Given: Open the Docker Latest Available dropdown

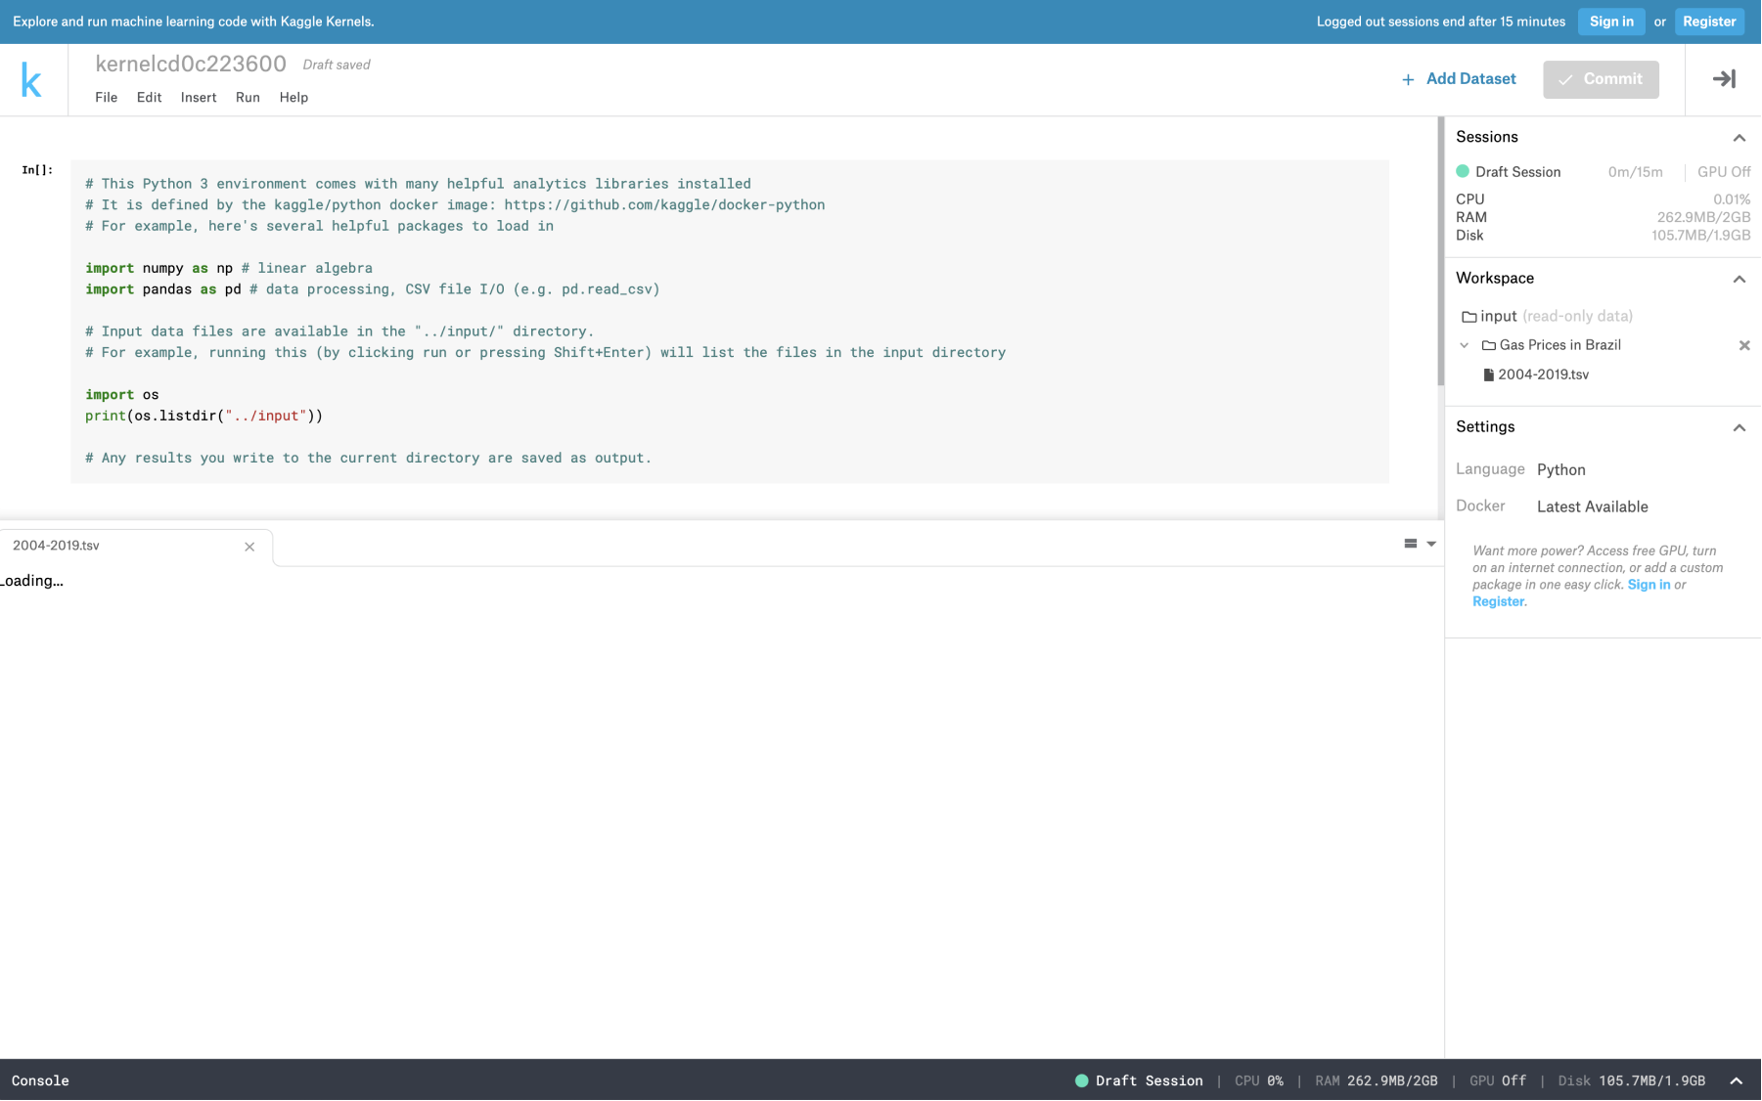Looking at the screenshot, I should click(x=1592, y=507).
